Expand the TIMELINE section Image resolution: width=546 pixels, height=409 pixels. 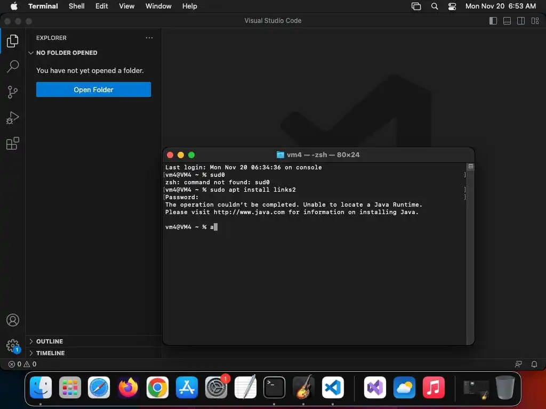pyautogui.click(x=93, y=353)
